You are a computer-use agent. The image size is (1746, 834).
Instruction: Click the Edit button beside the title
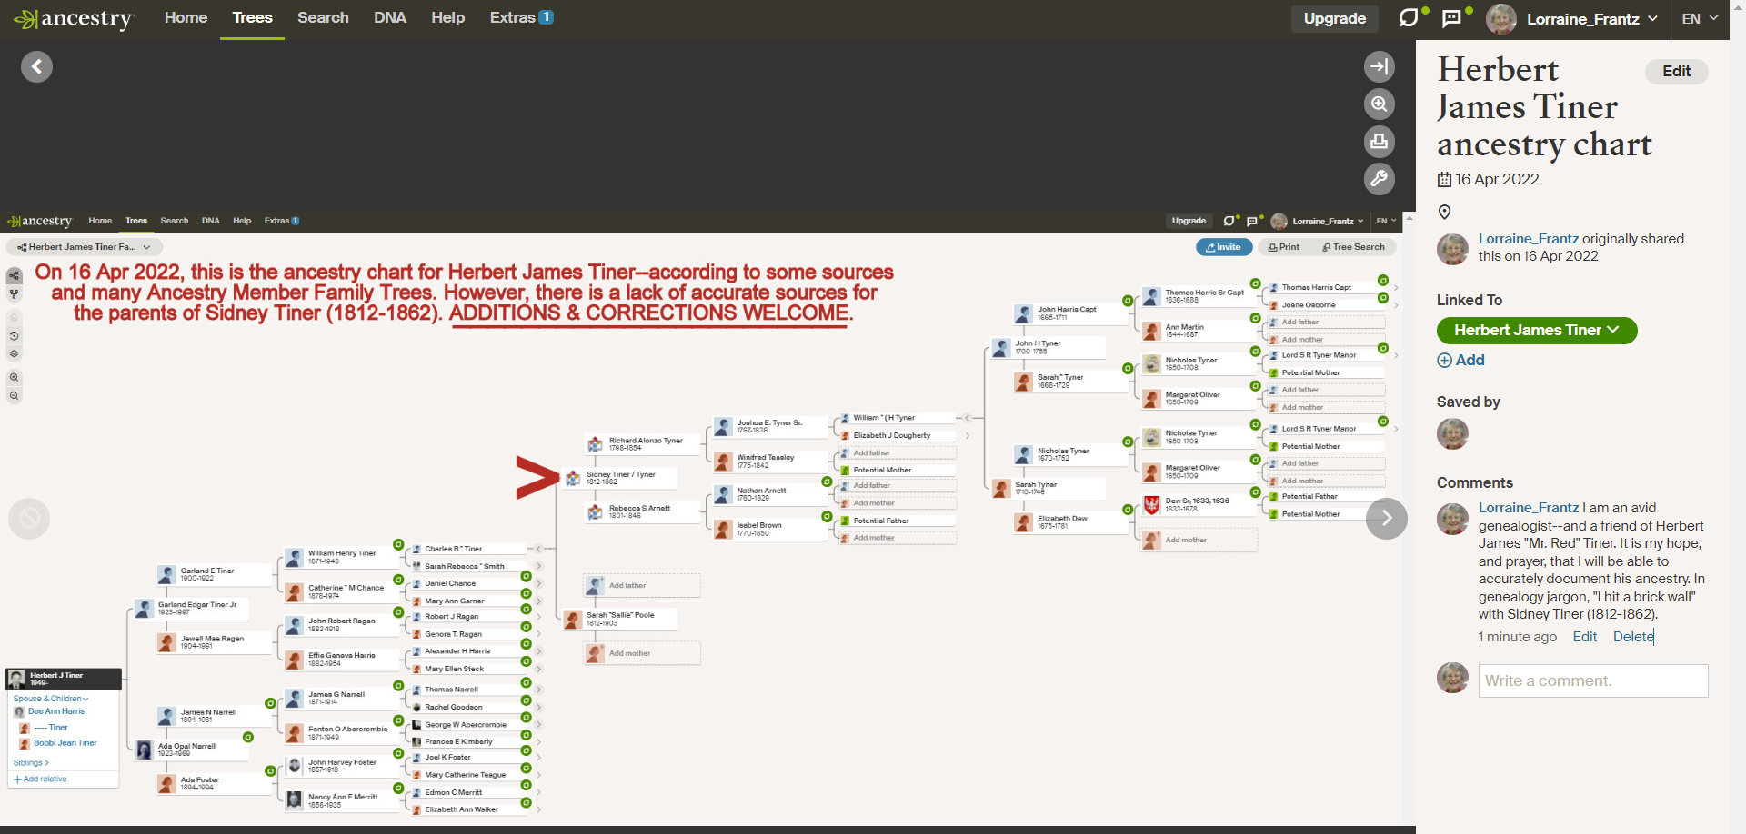(x=1676, y=72)
